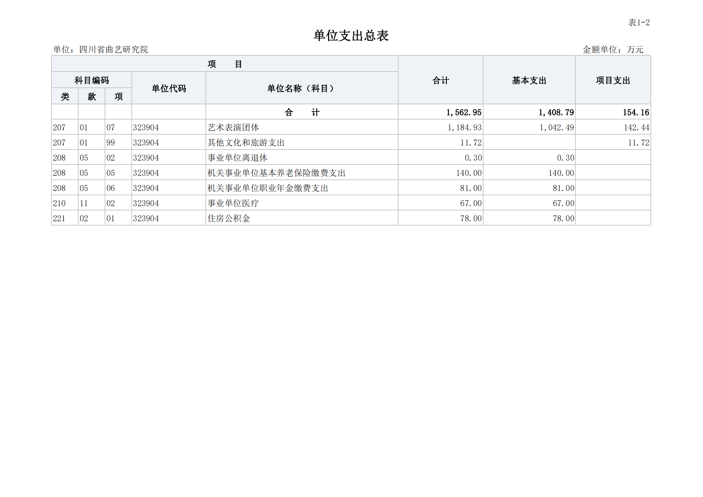703x497 pixels.
Task: Click the 单位名称(科目) header
Action: [x=302, y=88]
